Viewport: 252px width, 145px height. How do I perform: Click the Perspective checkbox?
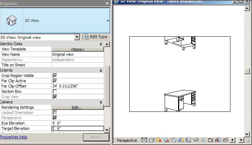[x=55, y=118]
